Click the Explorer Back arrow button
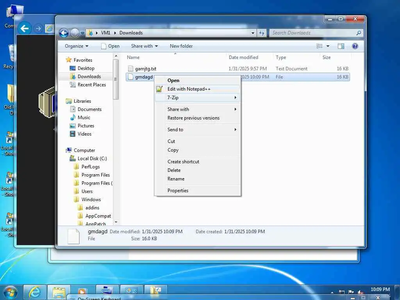 [x=64, y=33]
